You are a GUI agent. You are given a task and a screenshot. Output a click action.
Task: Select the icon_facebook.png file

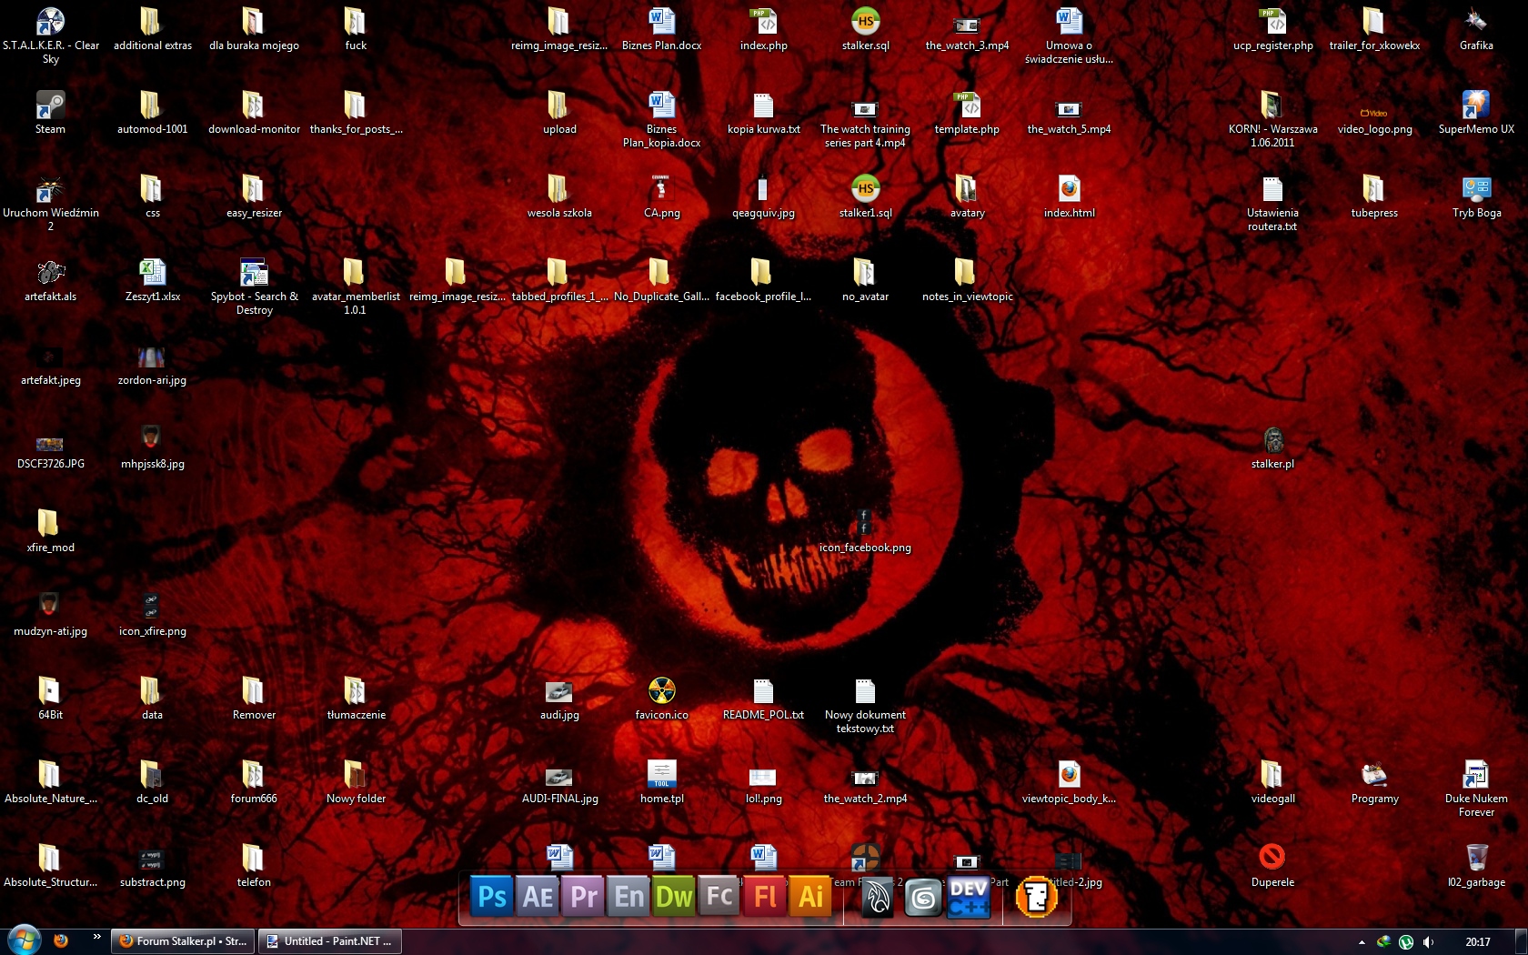coord(865,530)
